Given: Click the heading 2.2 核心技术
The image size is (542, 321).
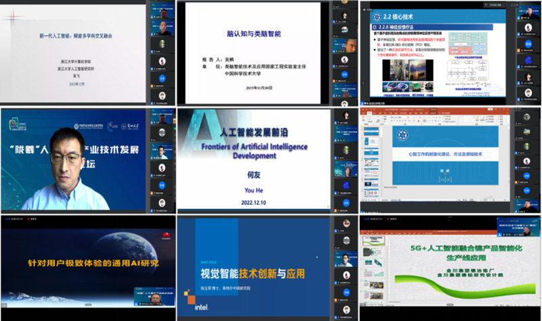Looking at the screenshot, I should (x=398, y=16).
